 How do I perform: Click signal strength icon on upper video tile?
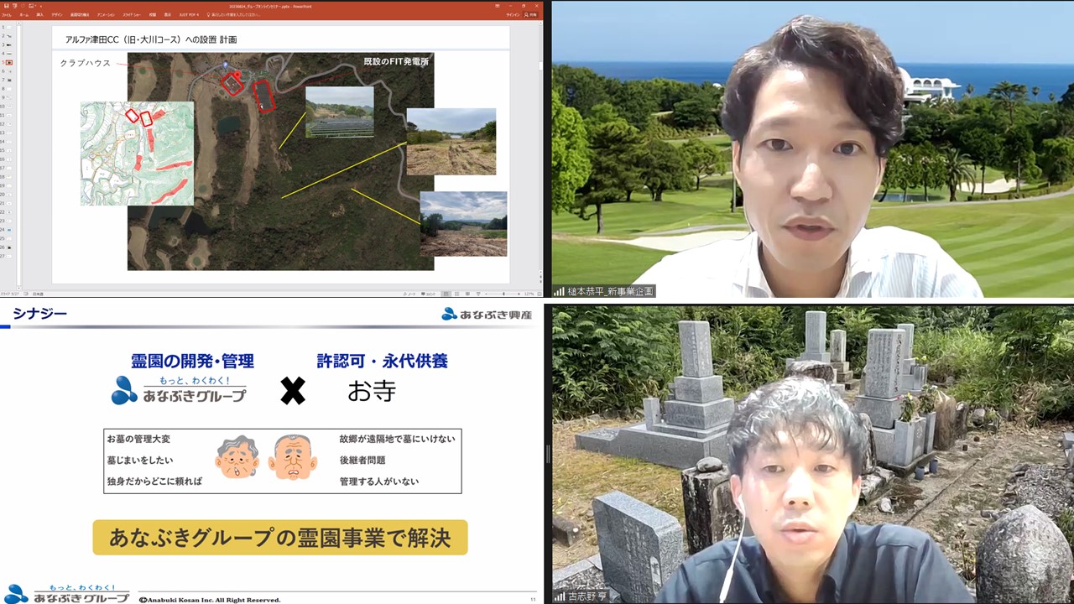(x=559, y=291)
